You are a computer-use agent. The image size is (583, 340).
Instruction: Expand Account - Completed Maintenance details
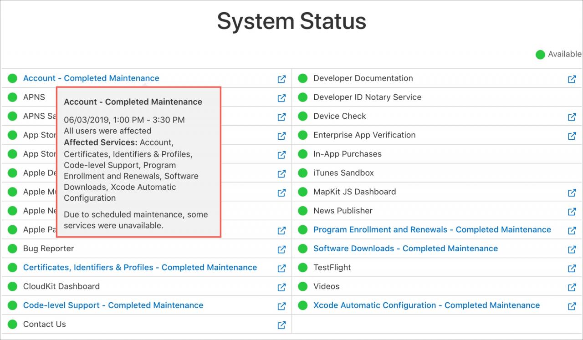tap(91, 78)
